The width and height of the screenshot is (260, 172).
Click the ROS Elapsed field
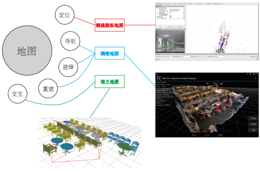pyautogui.click(x=185, y=56)
